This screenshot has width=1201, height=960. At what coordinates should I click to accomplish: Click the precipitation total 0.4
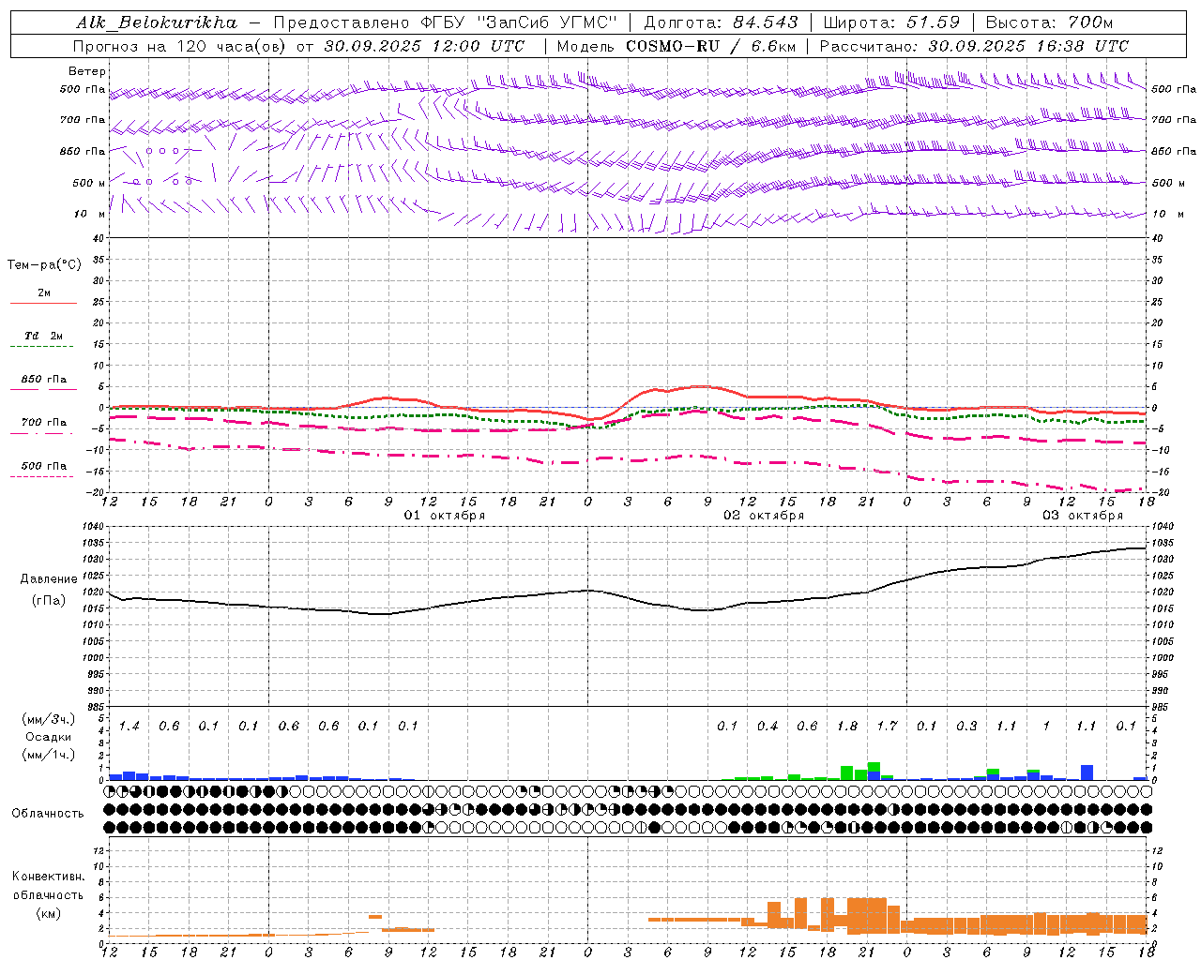coord(768,726)
